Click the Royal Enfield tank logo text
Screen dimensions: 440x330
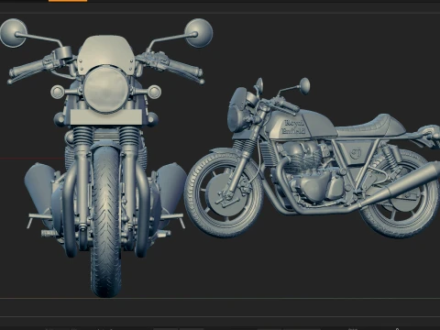click(x=294, y=126)
